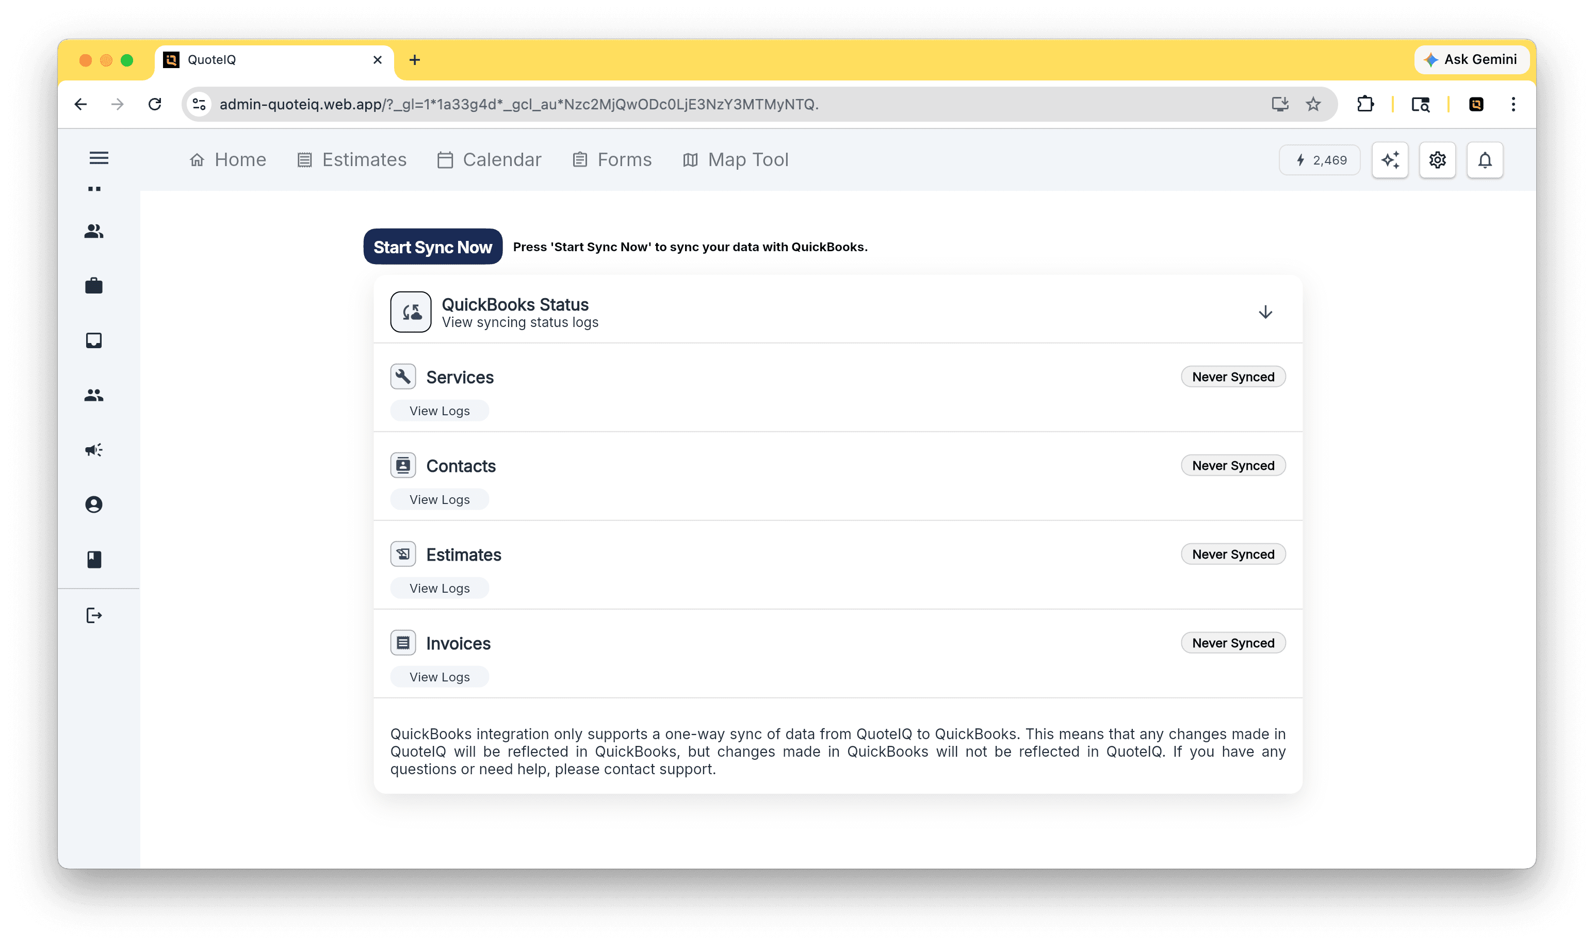The width and height of the screenshot is (1594, 945).
Task: Open Chrome extensions puzzle icon
Action: [1365, 104]
